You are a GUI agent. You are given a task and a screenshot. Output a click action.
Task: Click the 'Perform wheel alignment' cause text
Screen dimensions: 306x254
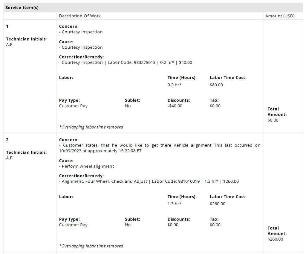pyautogui.click(x=88, y=166)
